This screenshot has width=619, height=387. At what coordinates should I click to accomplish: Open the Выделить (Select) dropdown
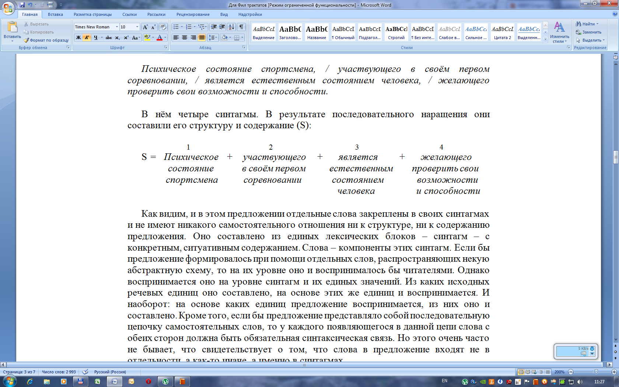591,40
